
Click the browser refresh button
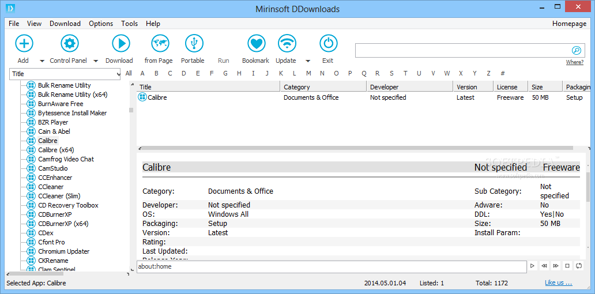point(579,266)
